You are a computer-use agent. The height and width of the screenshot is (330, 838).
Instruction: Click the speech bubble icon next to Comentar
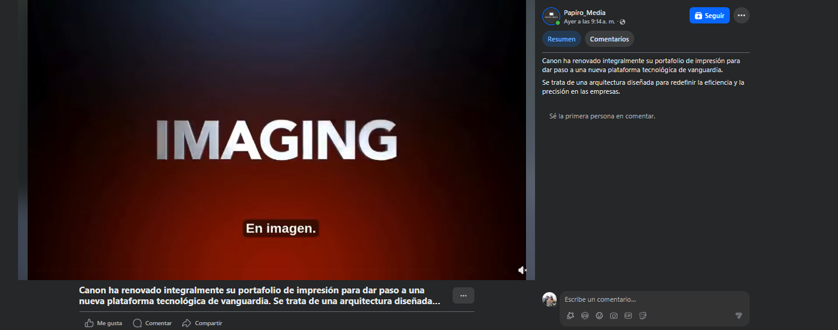coord(137,323)
